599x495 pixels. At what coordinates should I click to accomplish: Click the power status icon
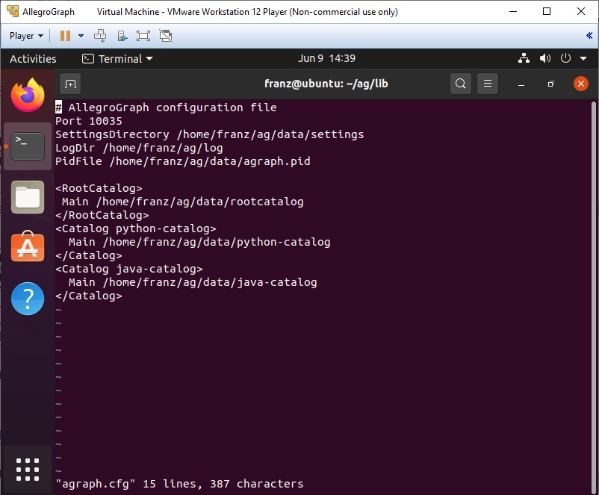(565, 58)
